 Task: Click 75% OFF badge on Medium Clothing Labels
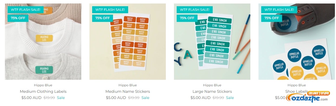[18, 18]
